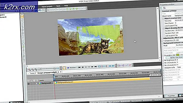The height and width of the screenshot is (103, 183).
Task: Collapse the Common settings section
Action: click(x=161, y=11)
